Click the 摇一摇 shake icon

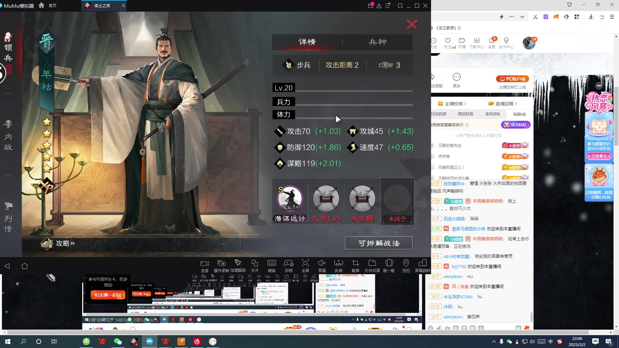click(x=389, y=263)
